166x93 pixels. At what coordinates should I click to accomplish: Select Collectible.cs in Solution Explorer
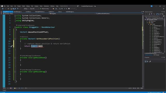tap(157, 34)
